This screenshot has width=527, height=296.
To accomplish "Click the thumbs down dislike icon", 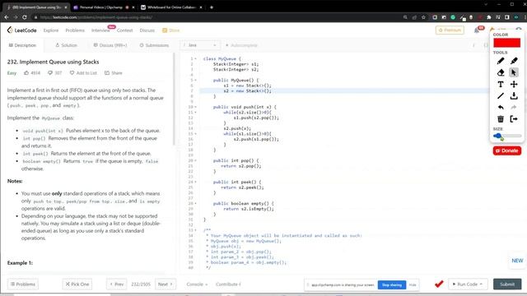I will tap(50, 73).
